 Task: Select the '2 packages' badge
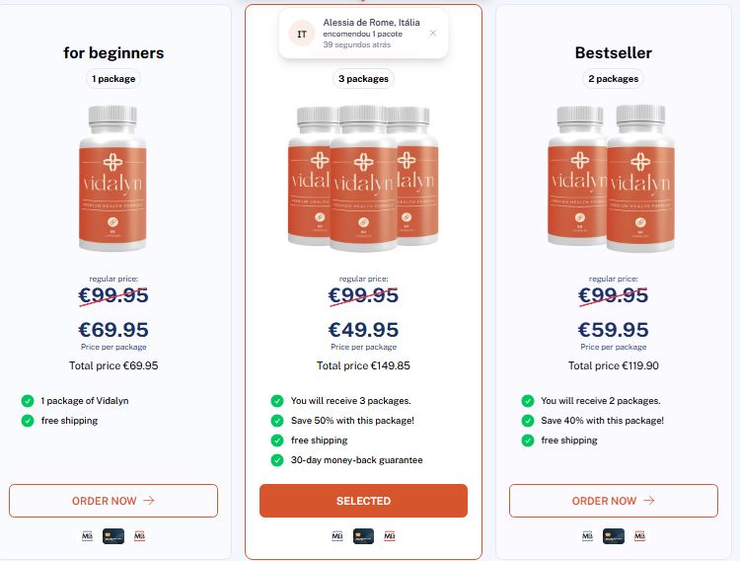pos(613,79)
